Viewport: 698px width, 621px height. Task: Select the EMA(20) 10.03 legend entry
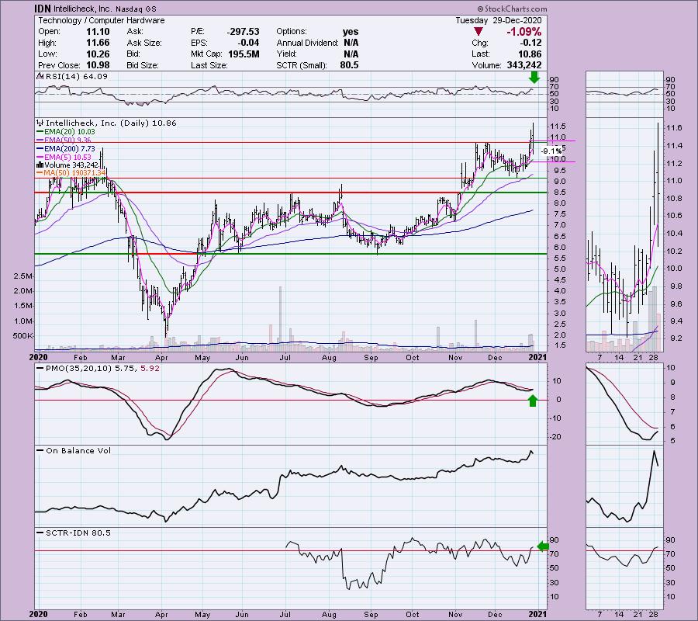point(66,132)
